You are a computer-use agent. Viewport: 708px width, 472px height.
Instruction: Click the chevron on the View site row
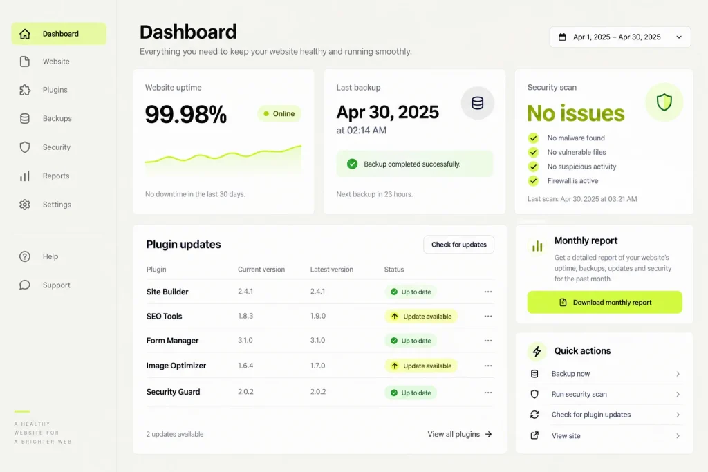[678, 435]
